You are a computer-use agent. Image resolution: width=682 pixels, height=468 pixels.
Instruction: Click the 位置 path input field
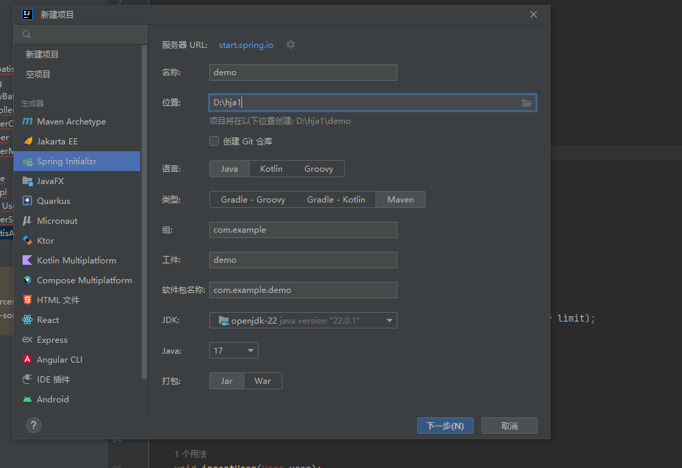[x=373, y=103]
